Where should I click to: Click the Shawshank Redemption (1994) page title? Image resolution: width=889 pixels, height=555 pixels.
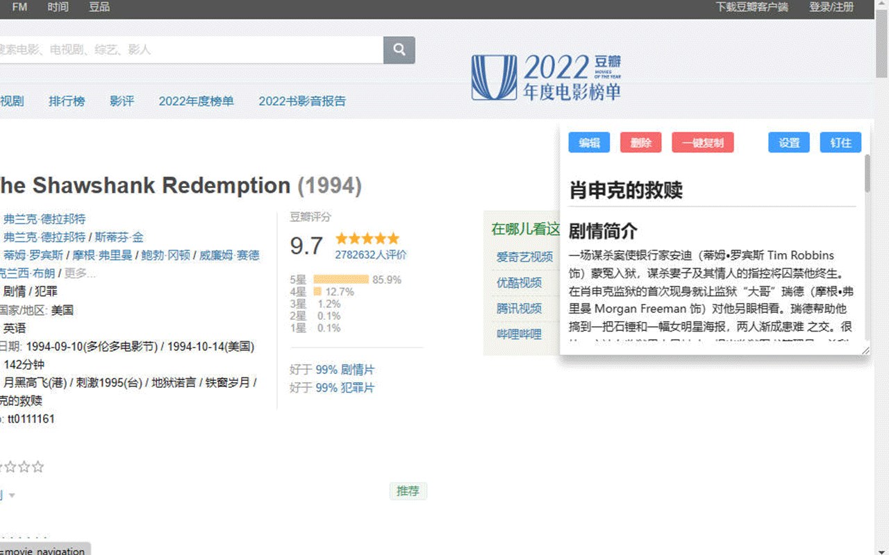pos(181,186)
